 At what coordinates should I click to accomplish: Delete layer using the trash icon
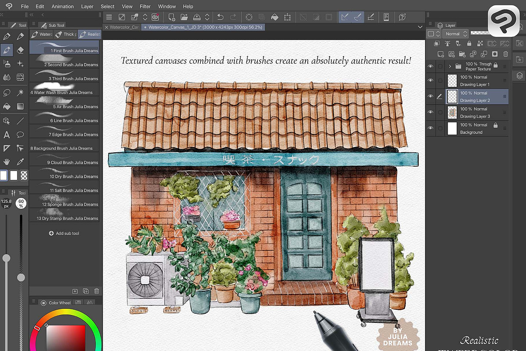(x=505, y=54)
